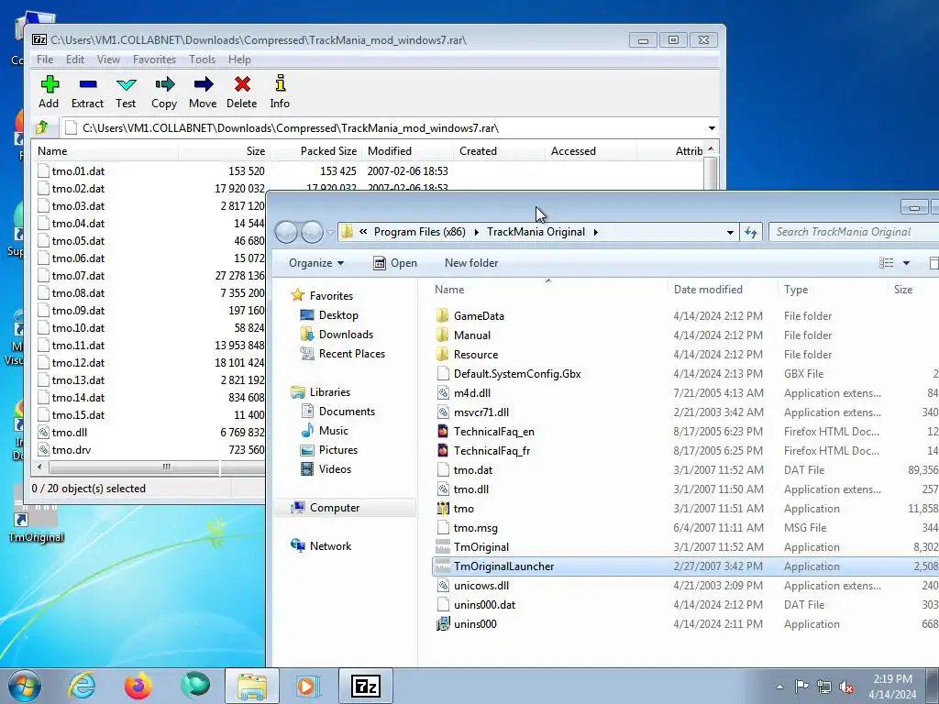Open the File menu in 7-Zip
This screenshot has height=704, width=939.
[x=45, y=60]
